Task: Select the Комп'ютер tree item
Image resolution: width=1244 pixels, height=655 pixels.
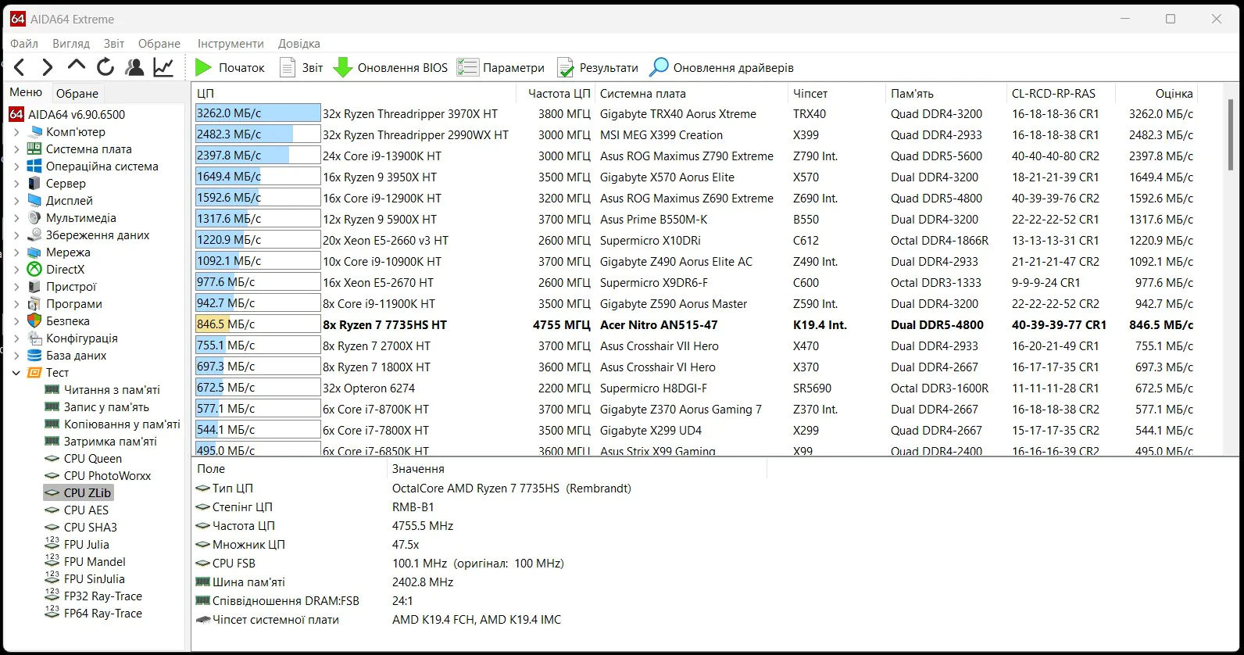Action: click(x=75, y=132)
